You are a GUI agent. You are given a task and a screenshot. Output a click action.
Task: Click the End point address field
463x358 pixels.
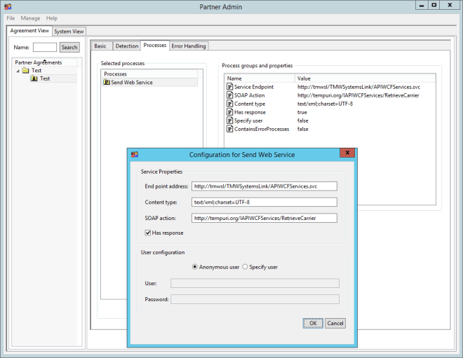click(x=264, y=186)
